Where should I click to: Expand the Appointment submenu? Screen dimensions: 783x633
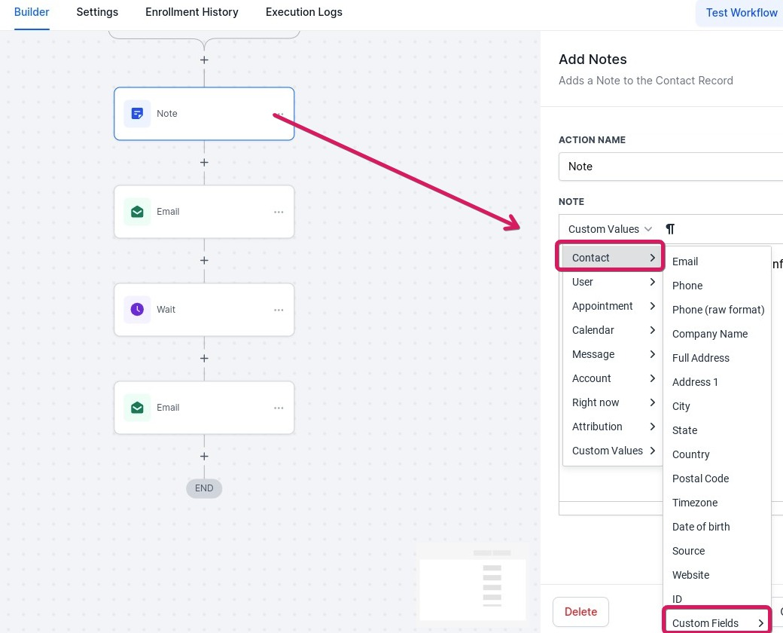point(612,306)
